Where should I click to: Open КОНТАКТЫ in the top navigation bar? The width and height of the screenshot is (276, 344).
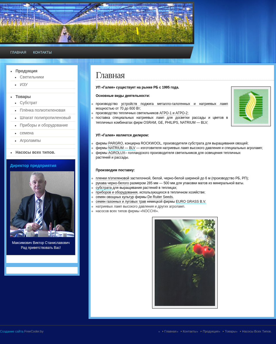(x=43, y=52)
